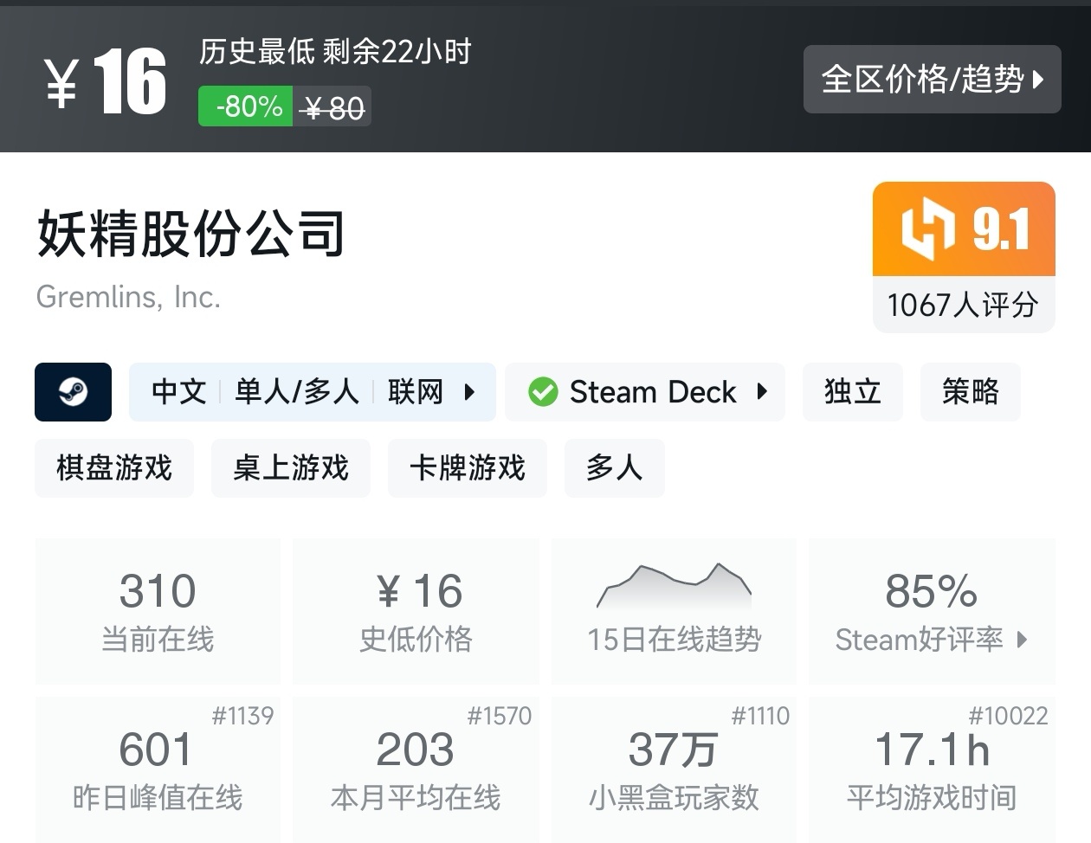Click the 203 本月平均在线 stat

pos(416,769)
